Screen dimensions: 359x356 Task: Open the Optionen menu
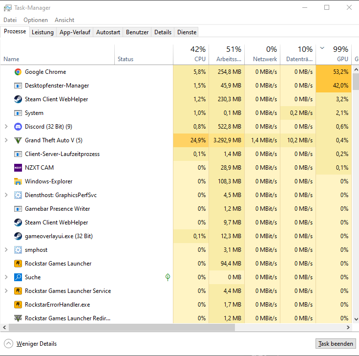36,20
